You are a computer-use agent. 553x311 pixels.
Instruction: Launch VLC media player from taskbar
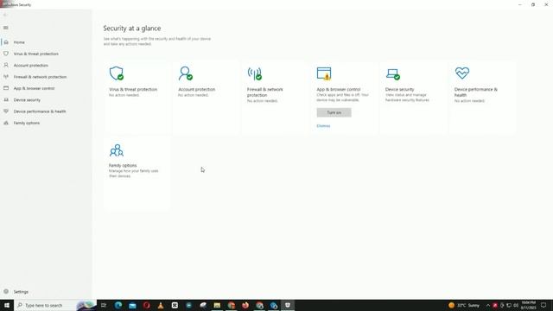click(x=161, y=305)
